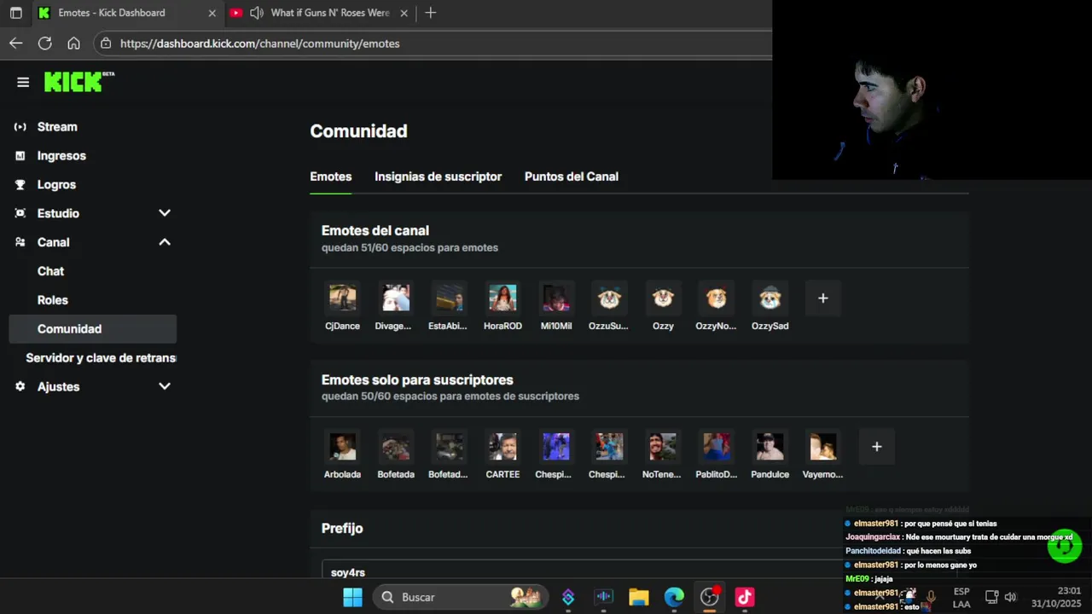
Task: Expand the Ajustes sidebar chevron
Action: point(165,386)
